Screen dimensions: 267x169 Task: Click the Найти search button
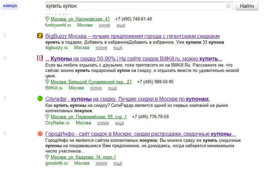click(247, 6)
